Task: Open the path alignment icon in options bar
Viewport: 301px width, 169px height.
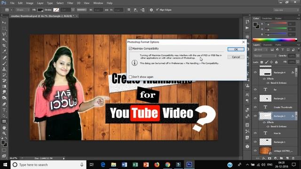Action: [135, 10]
